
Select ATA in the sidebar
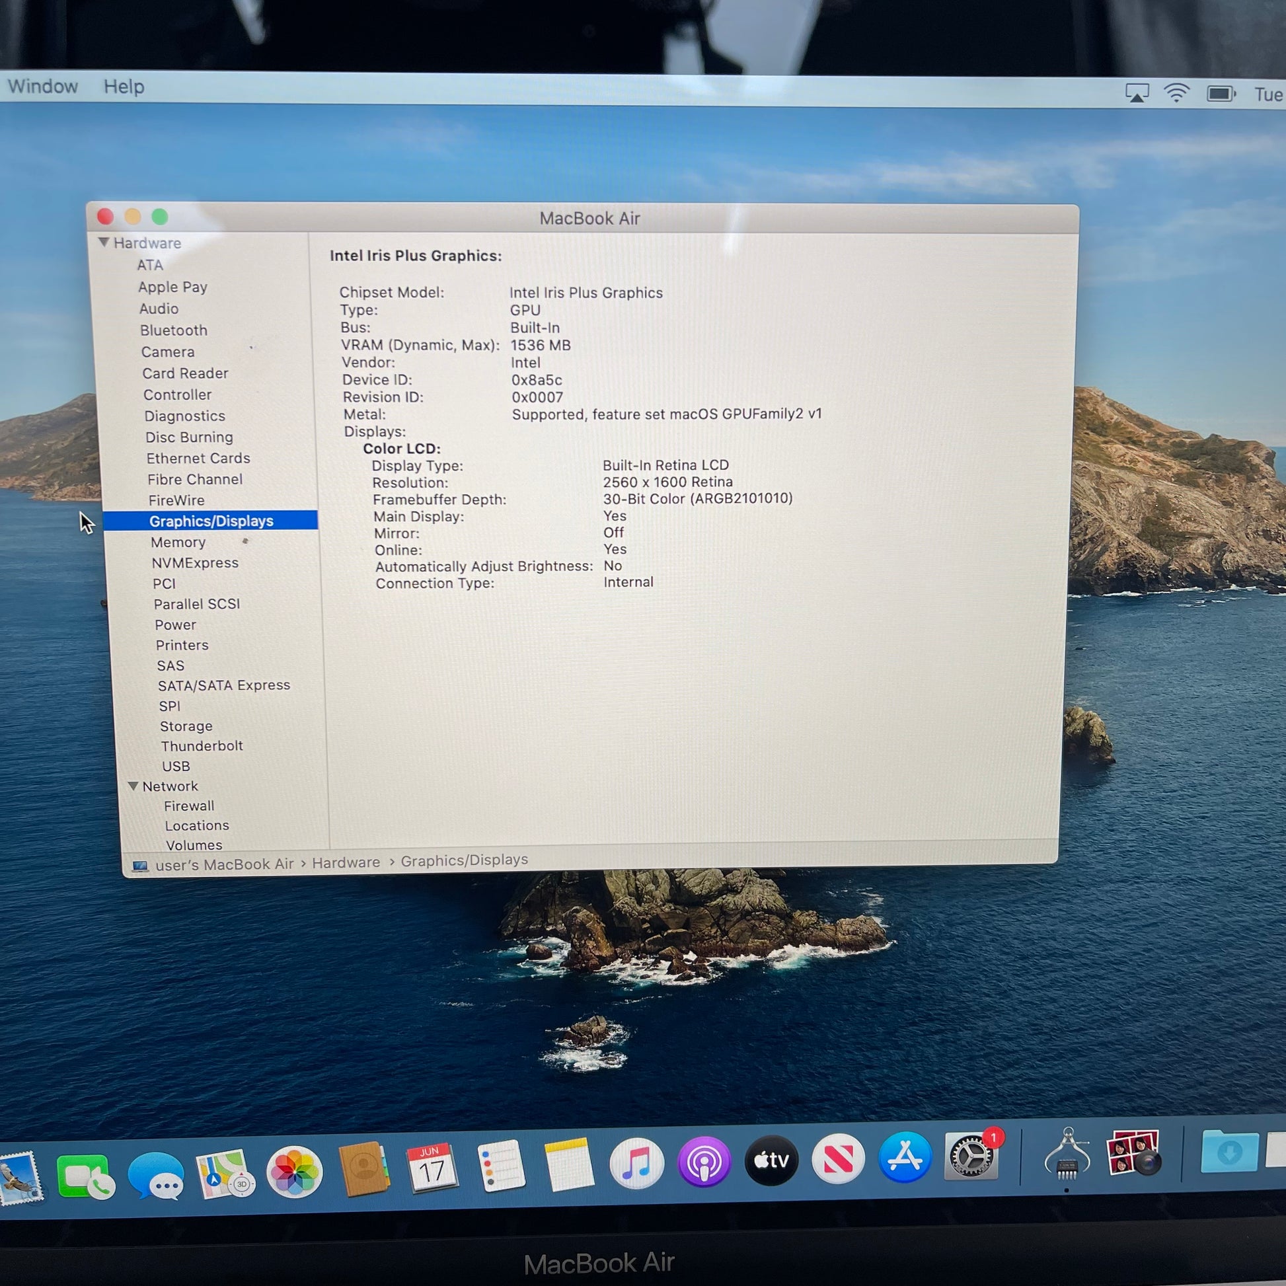[150, 265]
